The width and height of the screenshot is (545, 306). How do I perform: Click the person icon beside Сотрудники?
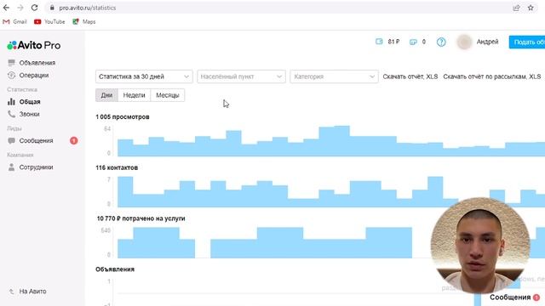[x=11, y=167]
